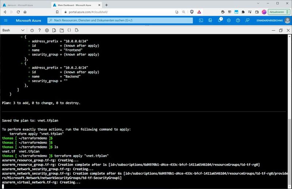Image resolution: width=292 pixels, height=189 pixels.
Task: Restart Cloud Shell with the power icon
Action: click(32, 30)
